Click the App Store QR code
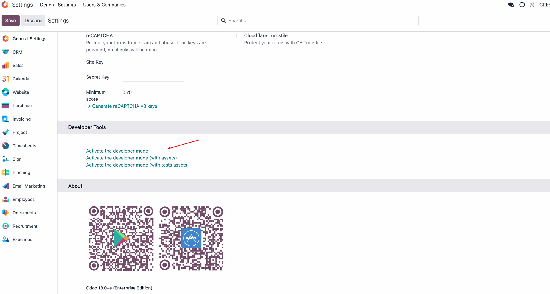The image size is (550, 294). [x=191, y=238]
